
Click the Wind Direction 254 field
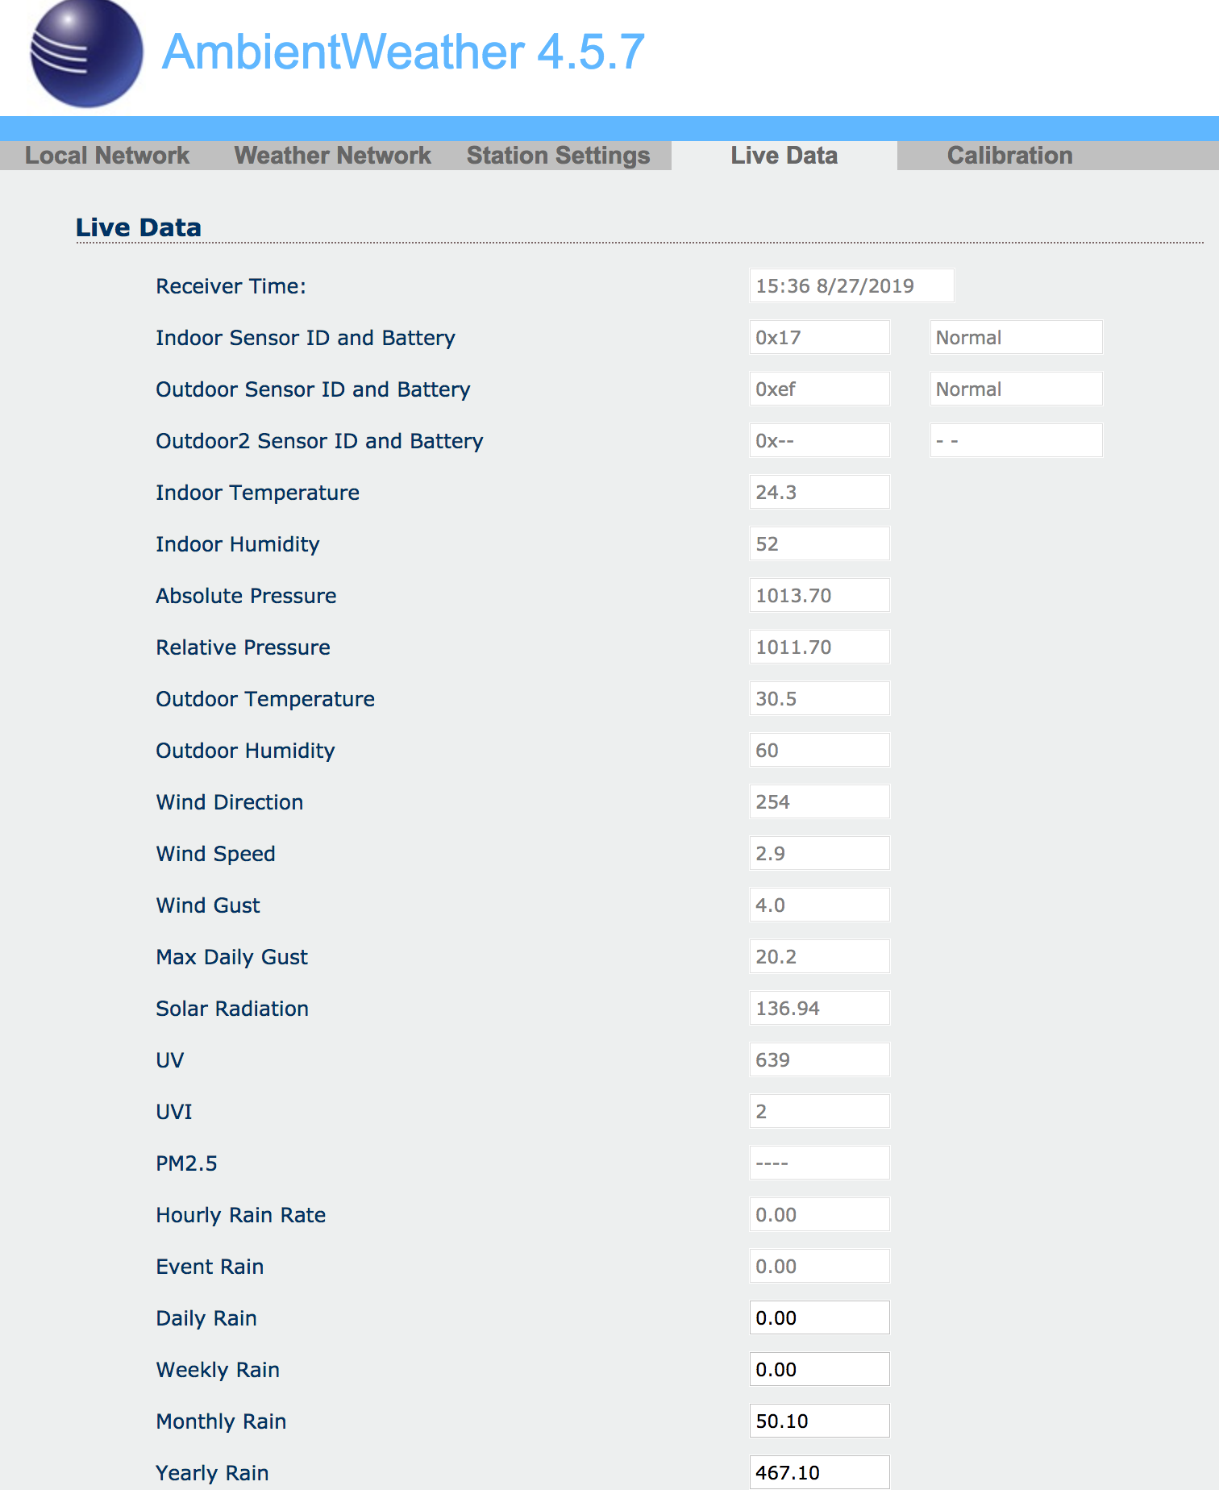coord(819,801)
